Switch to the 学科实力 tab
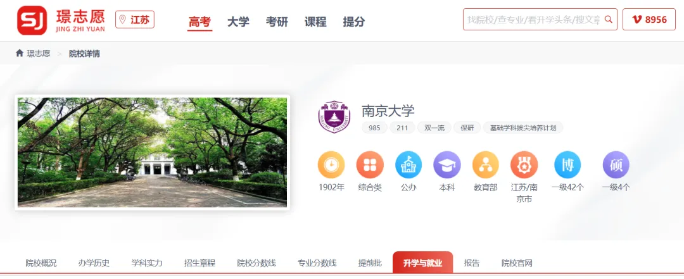Viewport: 684px width, 279px height. pyautogui.click(x=146, y=263)
